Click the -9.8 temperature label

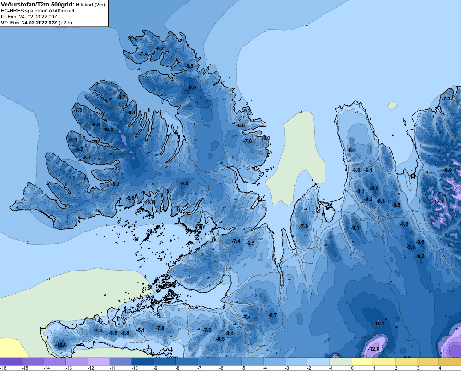click(x=420, y=242)
